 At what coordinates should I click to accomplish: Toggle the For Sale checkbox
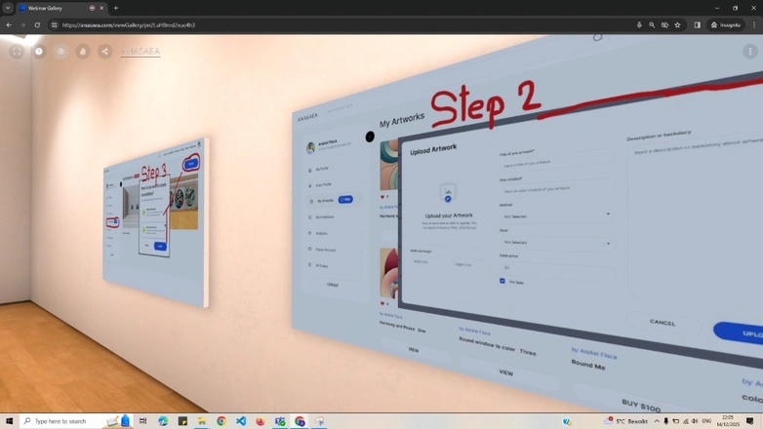pos(502,281)
